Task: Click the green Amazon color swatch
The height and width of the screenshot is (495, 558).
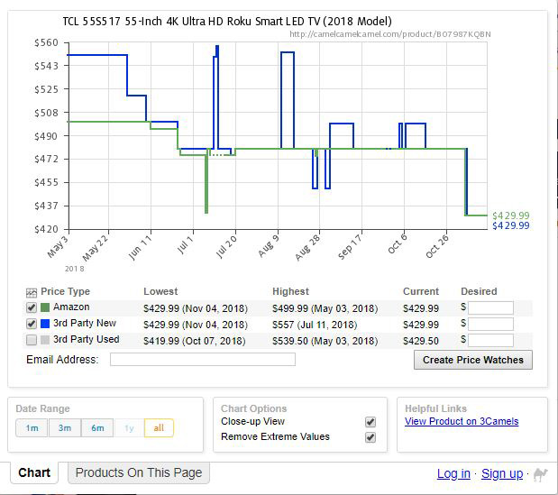Action: (x=45, y=307)
